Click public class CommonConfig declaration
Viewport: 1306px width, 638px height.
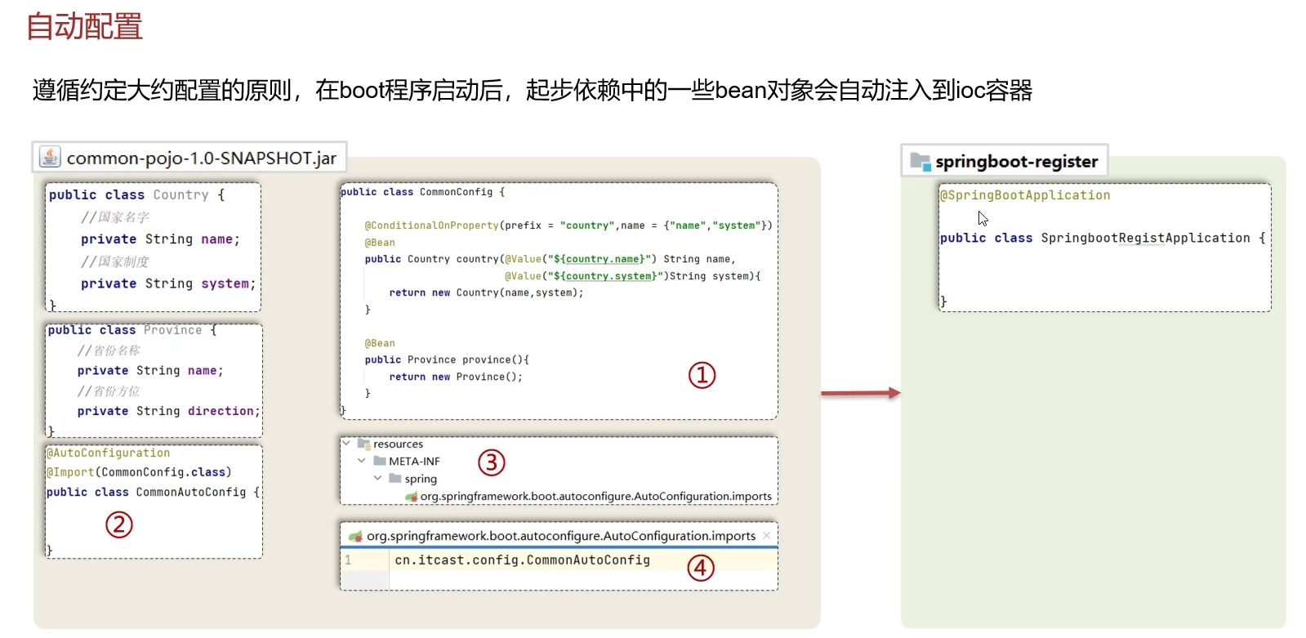[x=423, y=192]
